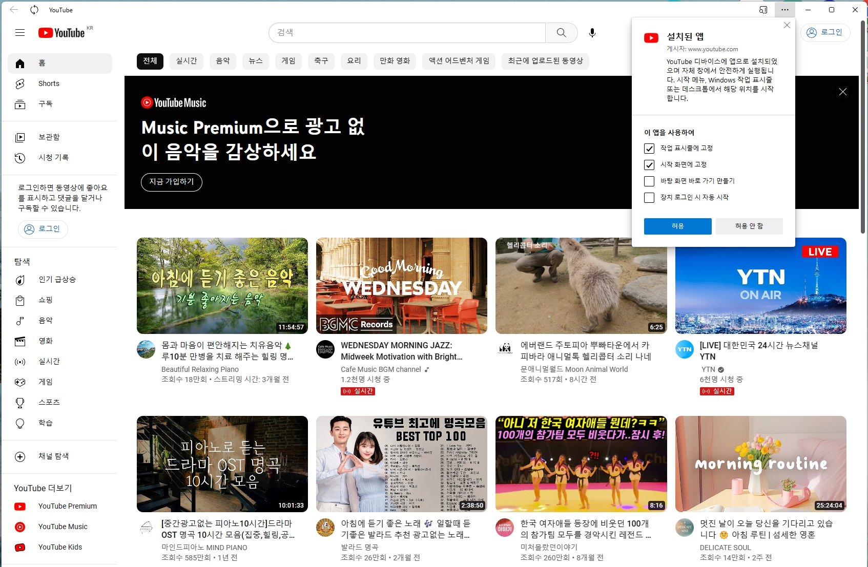868x567 pixels.
Task: Click the YouTube logo
Action: point(61,33)
